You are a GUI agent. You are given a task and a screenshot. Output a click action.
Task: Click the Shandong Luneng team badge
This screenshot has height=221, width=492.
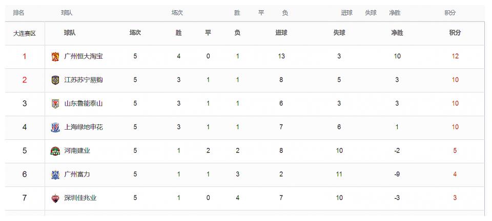[55, 104]
